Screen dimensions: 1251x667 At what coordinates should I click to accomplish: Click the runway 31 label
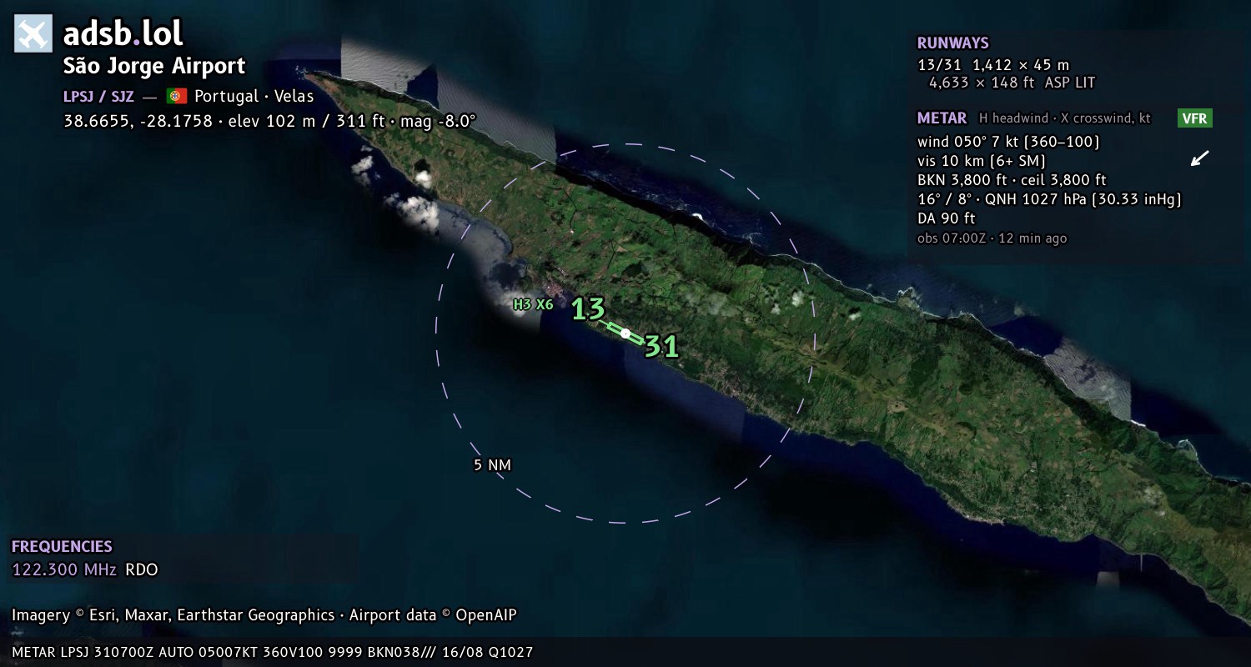pos(662,347)
